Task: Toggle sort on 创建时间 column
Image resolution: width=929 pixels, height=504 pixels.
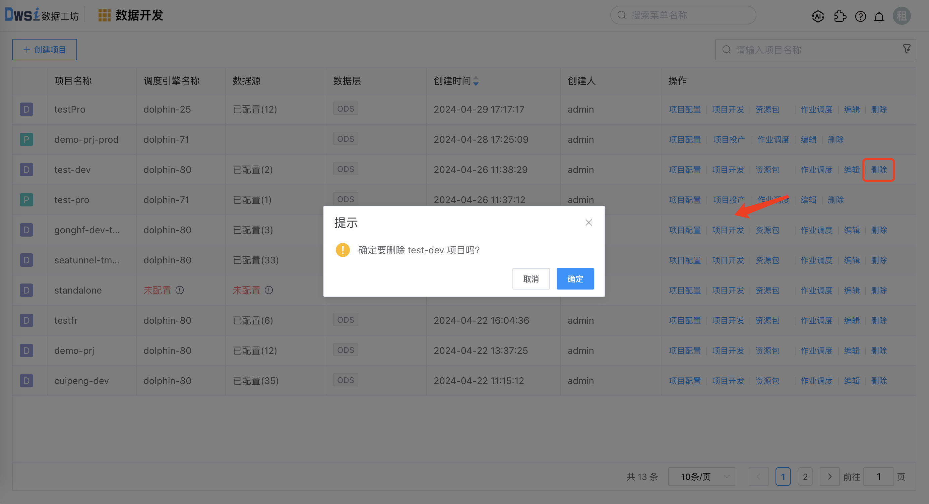Action: click(476, 81)
